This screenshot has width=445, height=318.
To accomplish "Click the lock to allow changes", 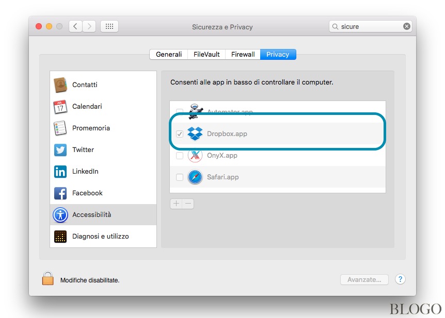I will pos(47,277).
